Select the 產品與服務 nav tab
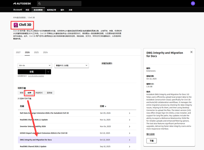The height and width of the screenshot is (150, 204). [38, 10]
